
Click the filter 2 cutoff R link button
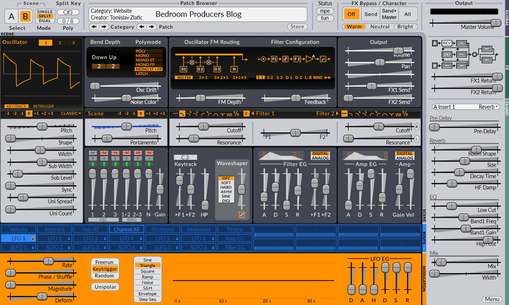(417, 127)
